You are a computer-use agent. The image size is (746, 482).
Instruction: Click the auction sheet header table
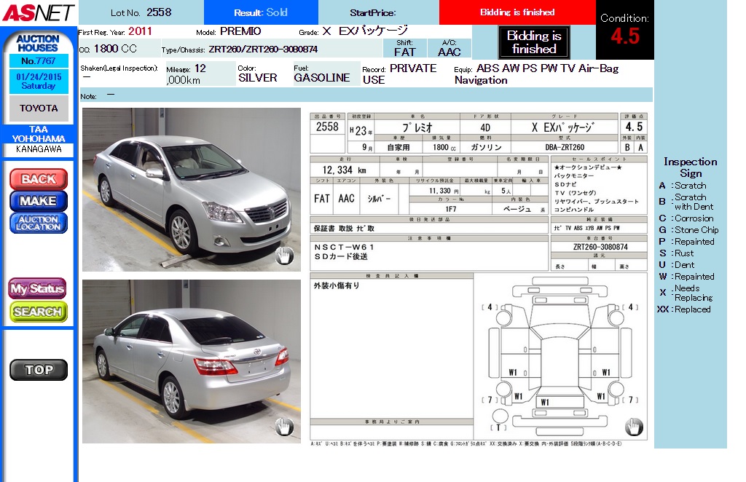pyautogui.click(x=478, y=133)
